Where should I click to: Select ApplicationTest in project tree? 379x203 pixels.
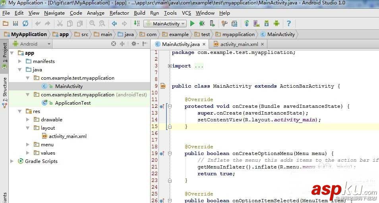(x=73, y=103)
